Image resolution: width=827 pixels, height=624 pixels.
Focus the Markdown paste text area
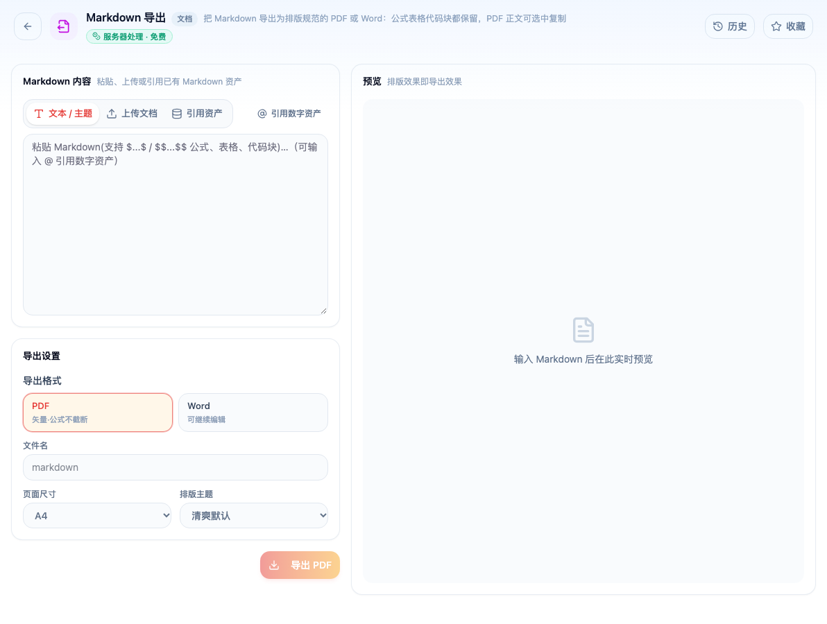(x=176, y=225)
